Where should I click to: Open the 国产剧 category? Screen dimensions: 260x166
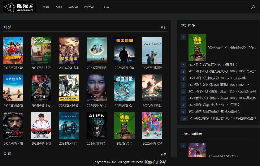(89, 7)
